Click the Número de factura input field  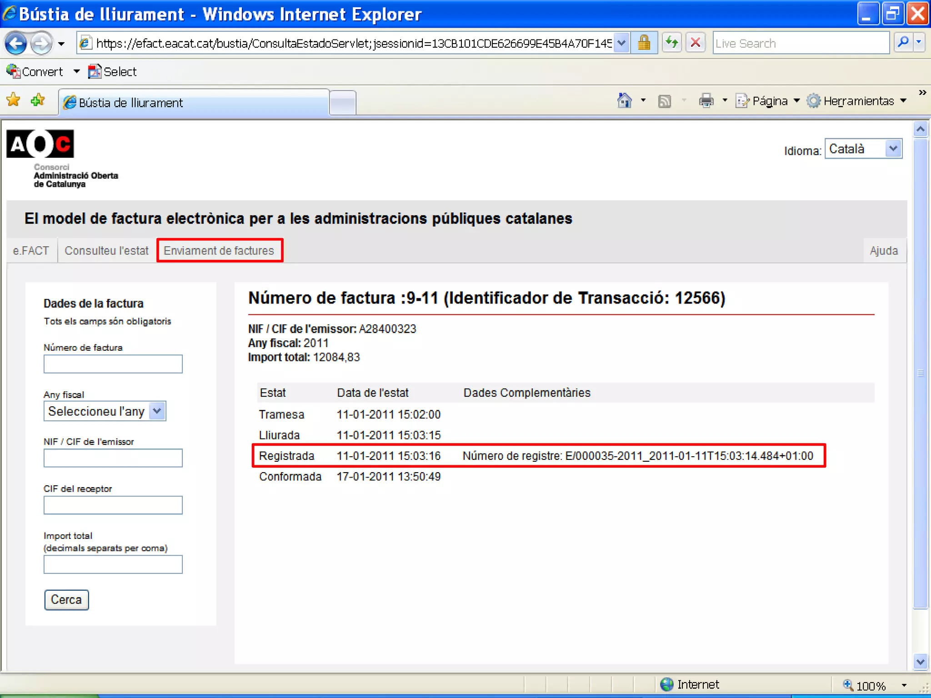tap(113, 364)
